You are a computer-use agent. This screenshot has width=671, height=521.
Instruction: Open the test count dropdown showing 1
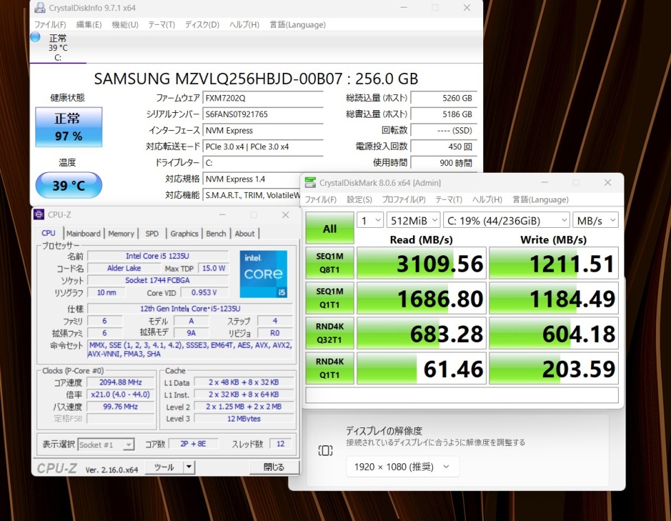coord(370,220)
